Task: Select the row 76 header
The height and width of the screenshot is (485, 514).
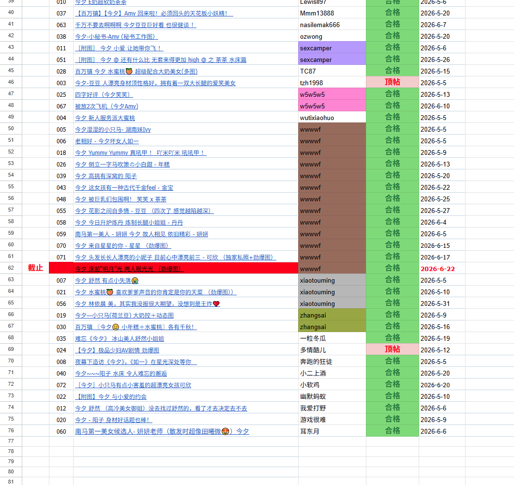Action: click(x=11, y=431)
